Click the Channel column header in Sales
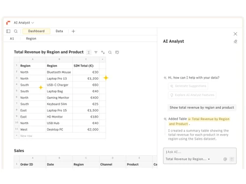This screenshot has height=184, width=246. click(113, 164)
